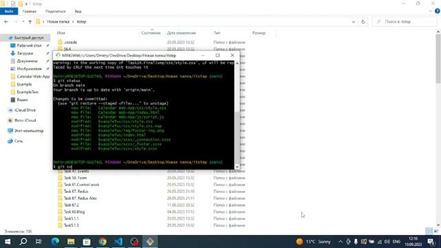Open Microsoft Store from taskbar
The image size is (441, 248).
[x=87, y=242]
